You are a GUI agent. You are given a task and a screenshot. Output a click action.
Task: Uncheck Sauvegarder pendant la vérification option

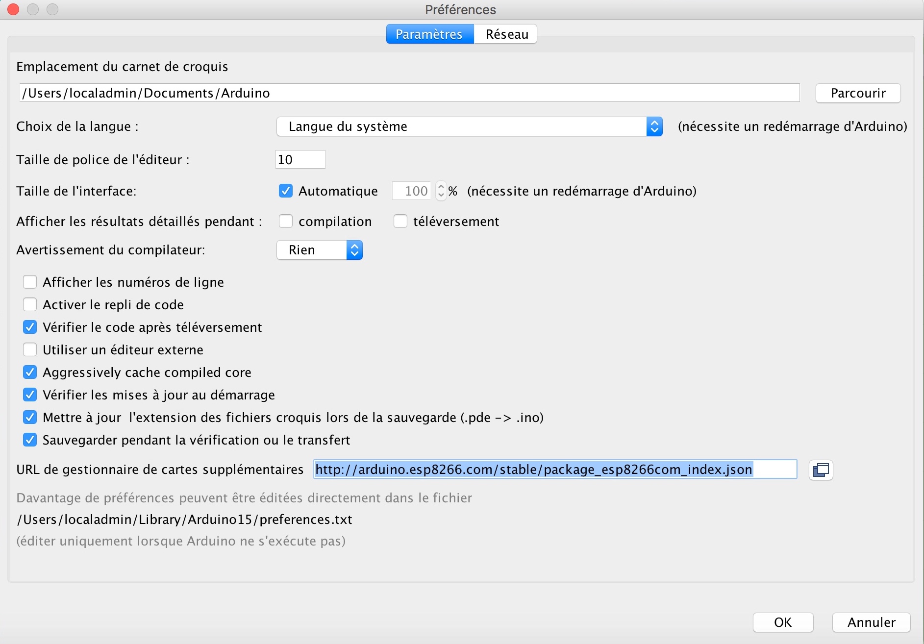click(30, 440)
